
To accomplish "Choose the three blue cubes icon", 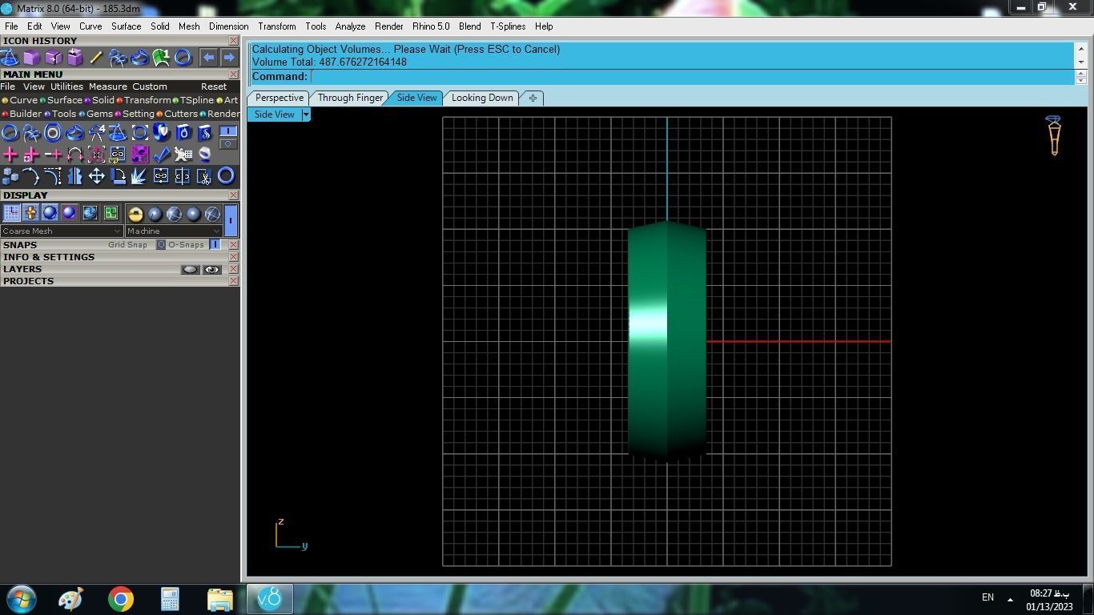I will pos(10,176).
